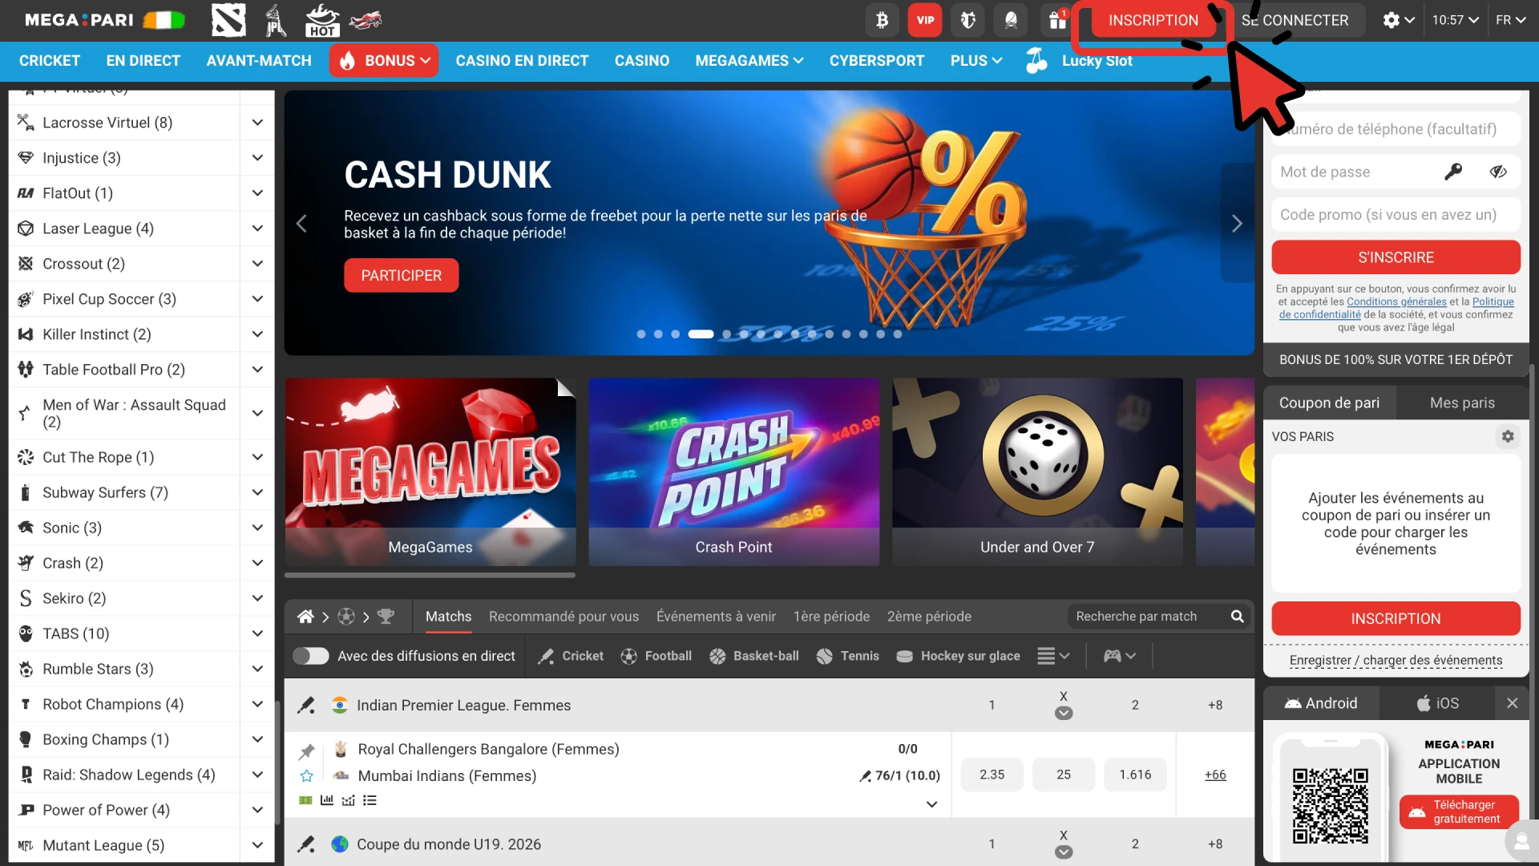Select odds 2.35 for Royal Challengers
Image resolution: width=1539 pixels, height=866 pixels.
(x=992, y=775)
